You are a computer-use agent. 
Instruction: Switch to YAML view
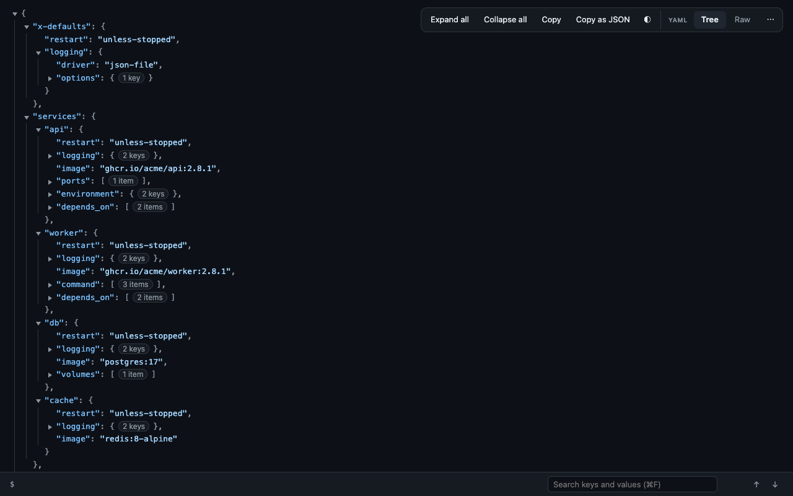(678, 20)
